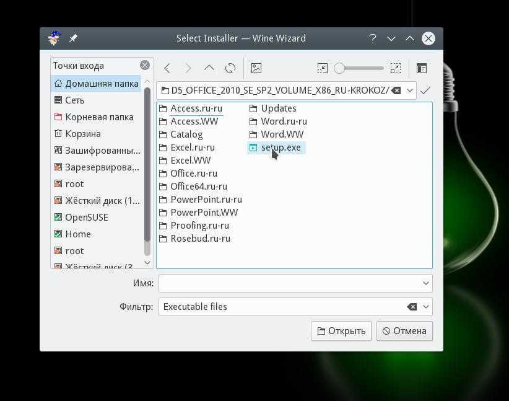Select Корзина in the places sidebar
Screen dimensions: 509x401
click(82, 133)
